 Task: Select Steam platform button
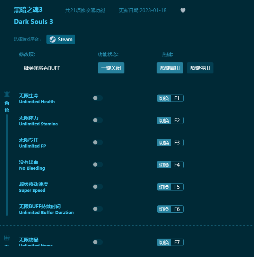coord(61,39)
